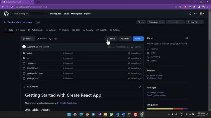This screenshot has width=211, height=118.
Task: Open the Kenkarate owner link
Action: click(x=13, y=22)
